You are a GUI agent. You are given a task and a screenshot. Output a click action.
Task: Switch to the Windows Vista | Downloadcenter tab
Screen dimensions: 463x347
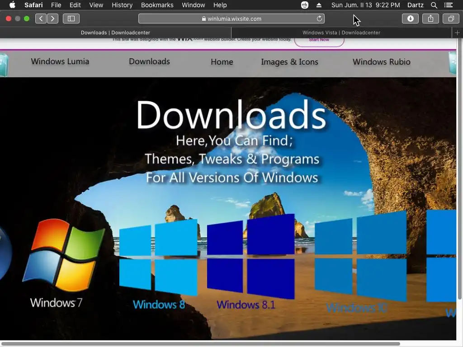(341, 33)
